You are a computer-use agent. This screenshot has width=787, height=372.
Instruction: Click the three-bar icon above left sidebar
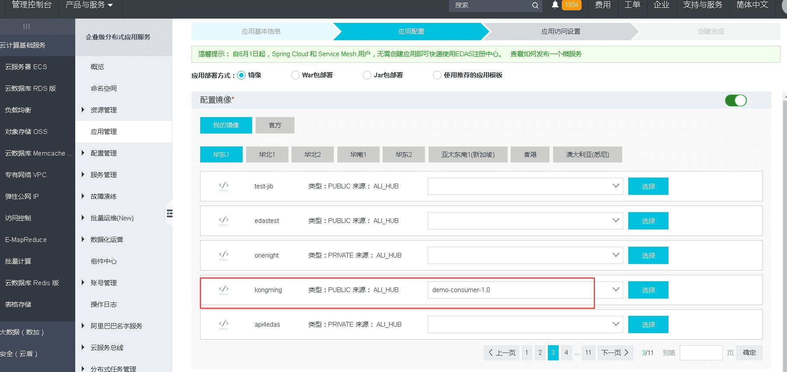point(26,26)
